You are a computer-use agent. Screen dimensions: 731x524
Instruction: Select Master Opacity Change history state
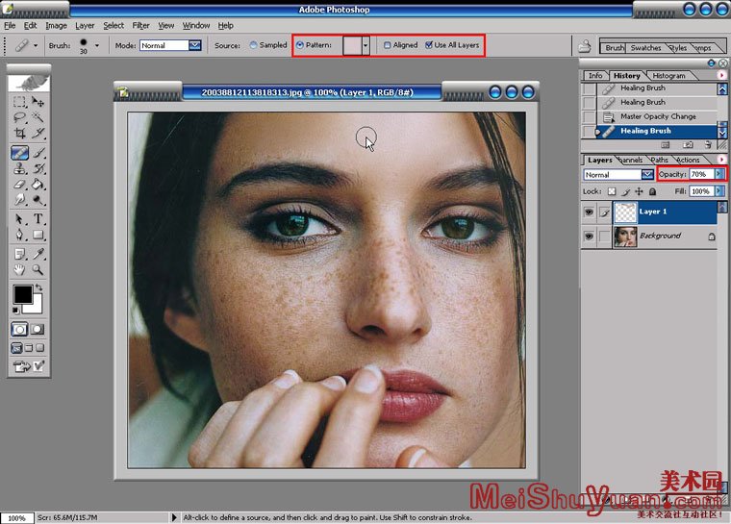(x=658, y=116)
